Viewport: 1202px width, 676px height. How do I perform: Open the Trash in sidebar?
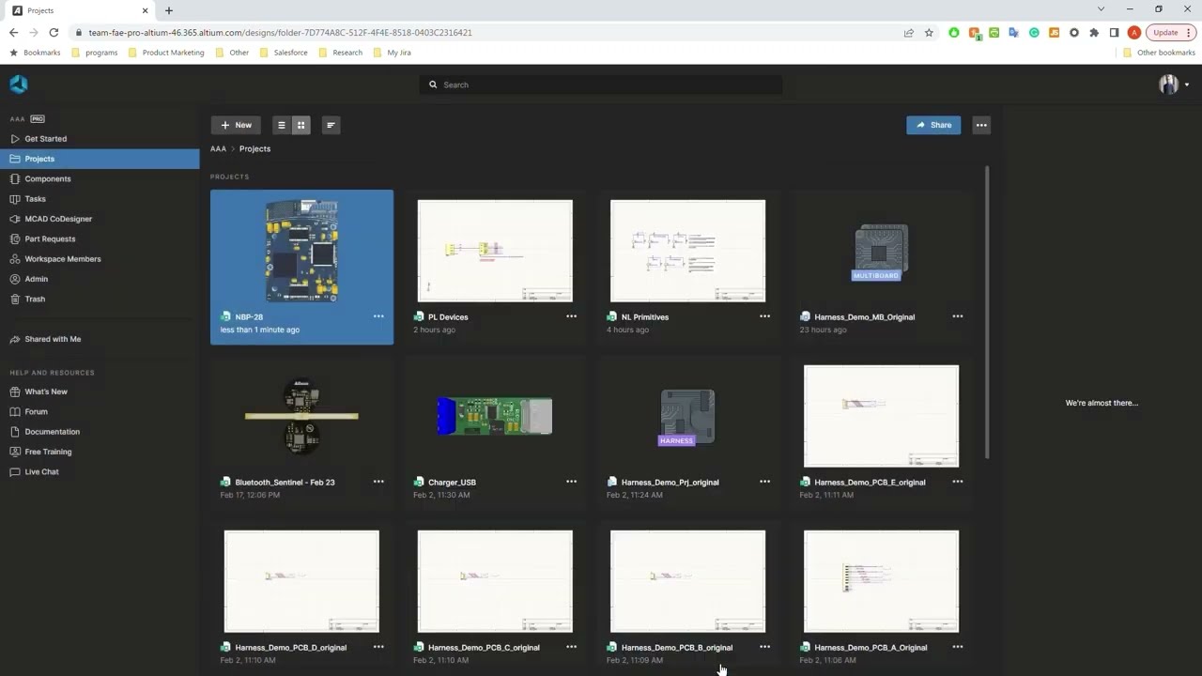(x=35, y=299)
